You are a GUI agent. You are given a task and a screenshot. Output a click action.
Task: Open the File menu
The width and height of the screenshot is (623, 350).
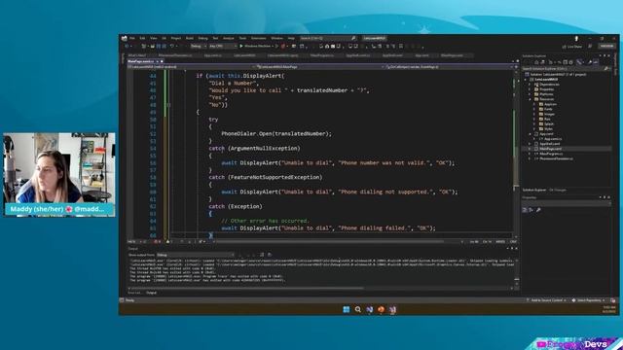132,38
